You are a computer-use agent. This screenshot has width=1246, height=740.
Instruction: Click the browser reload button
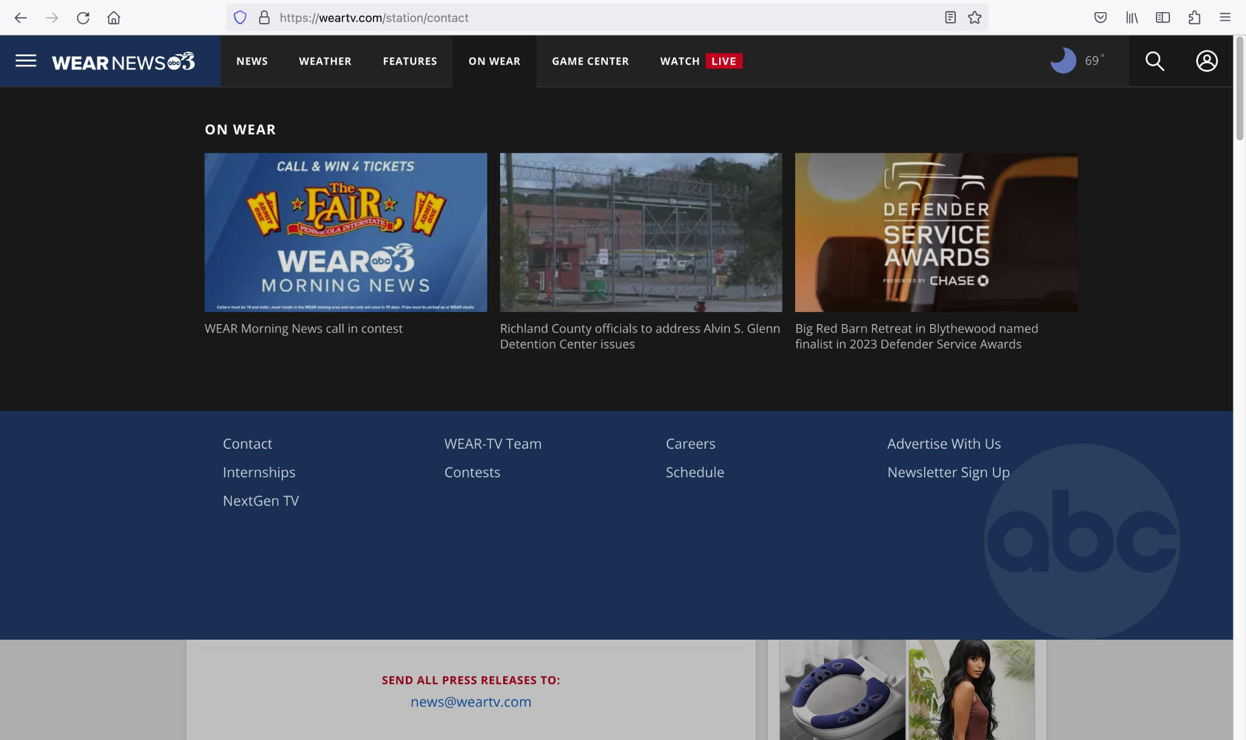click(x=83, y=18)
